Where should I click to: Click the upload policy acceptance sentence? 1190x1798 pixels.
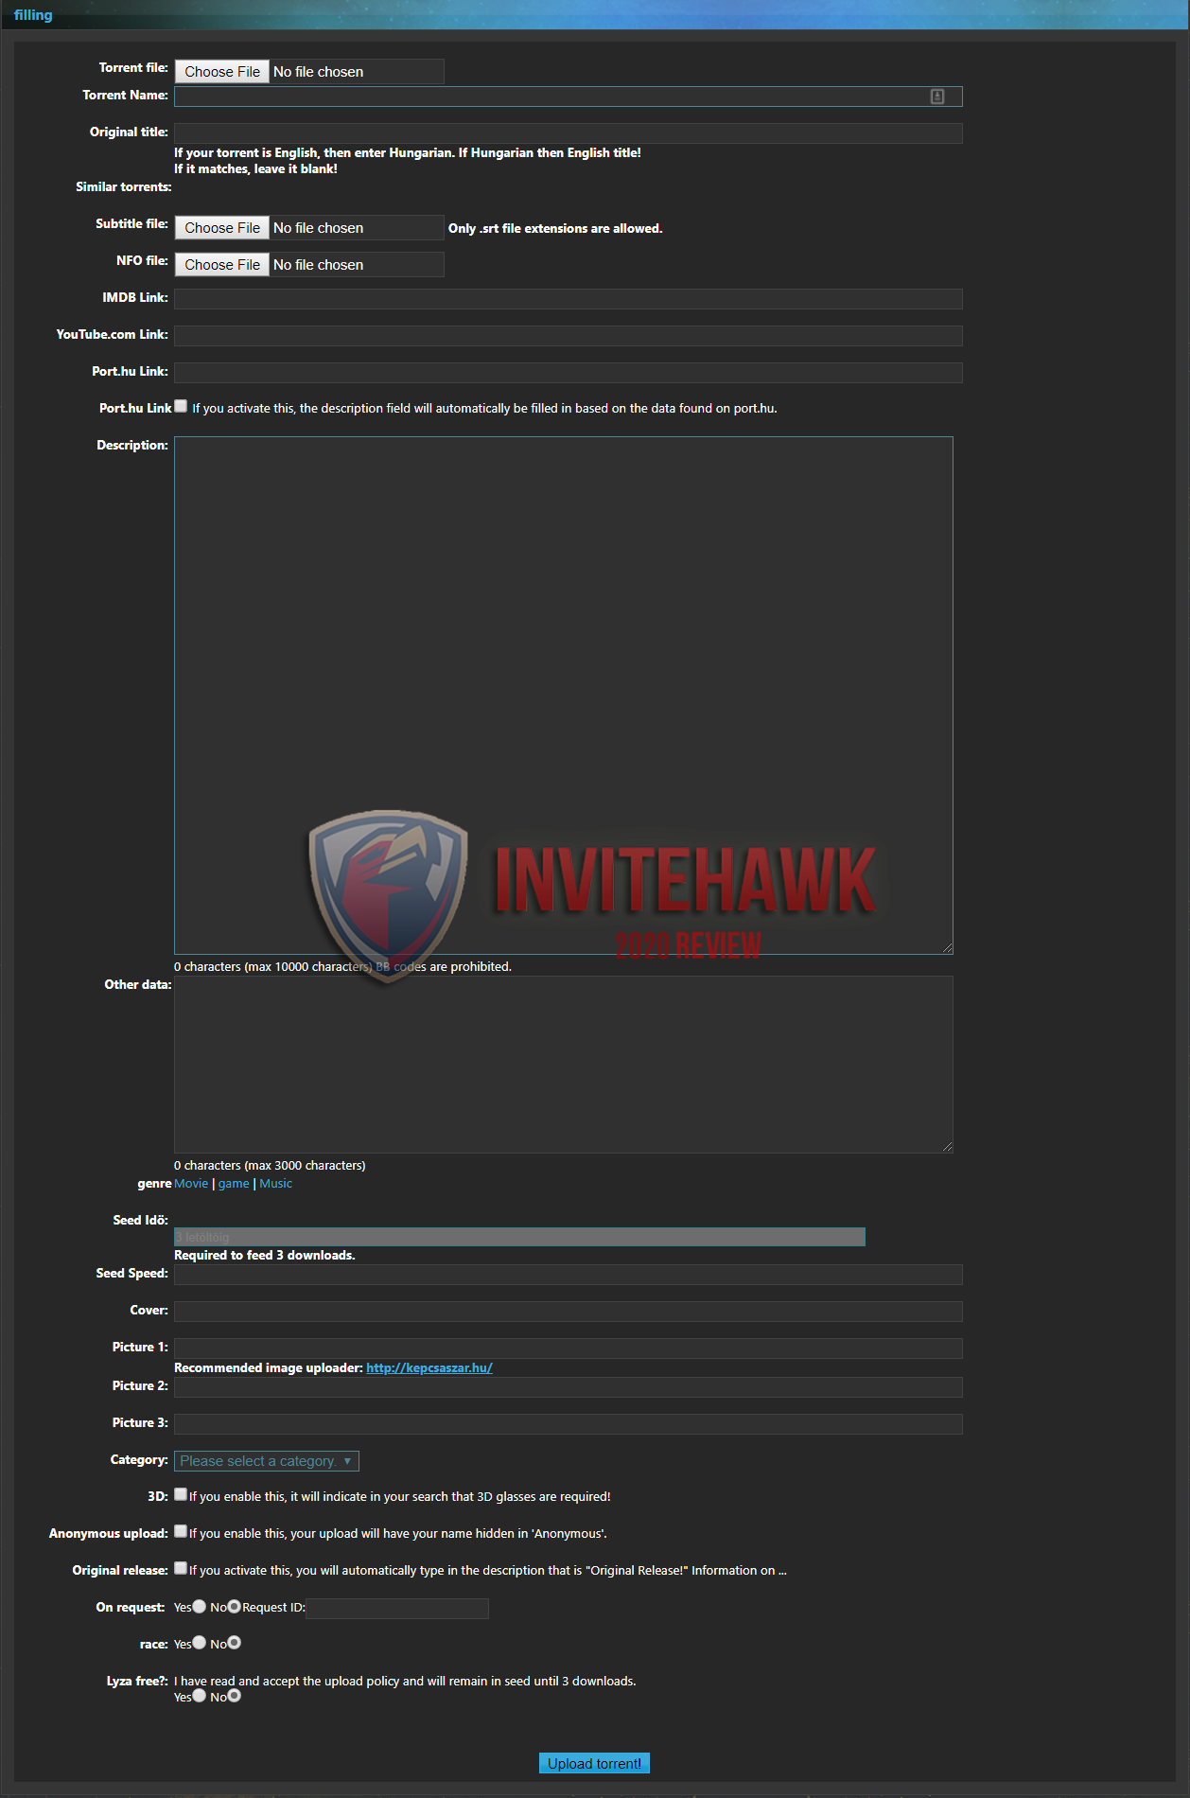(x=405, y=1682)
